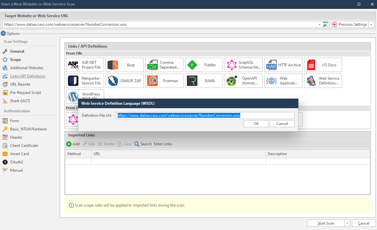The width and height of the screenshot is (377, 230).
Task: Collapse the Options section
Action: click(x=3, y=33)
